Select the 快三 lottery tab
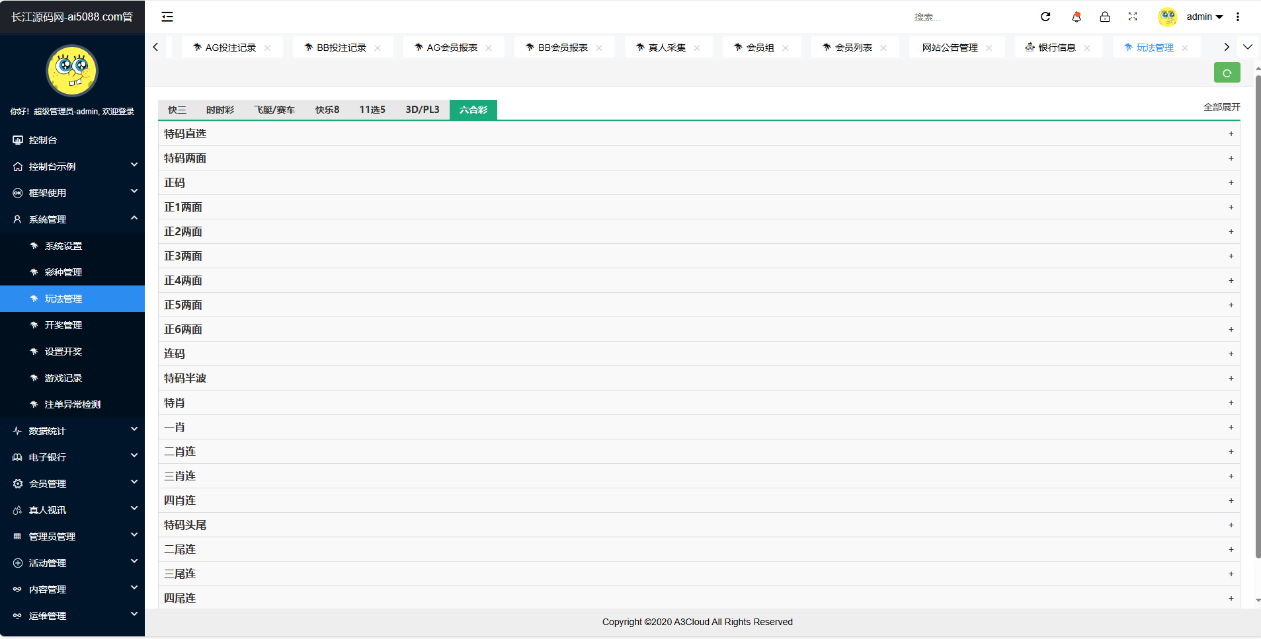Screen dimensions: 1261x639 [177, 110]
